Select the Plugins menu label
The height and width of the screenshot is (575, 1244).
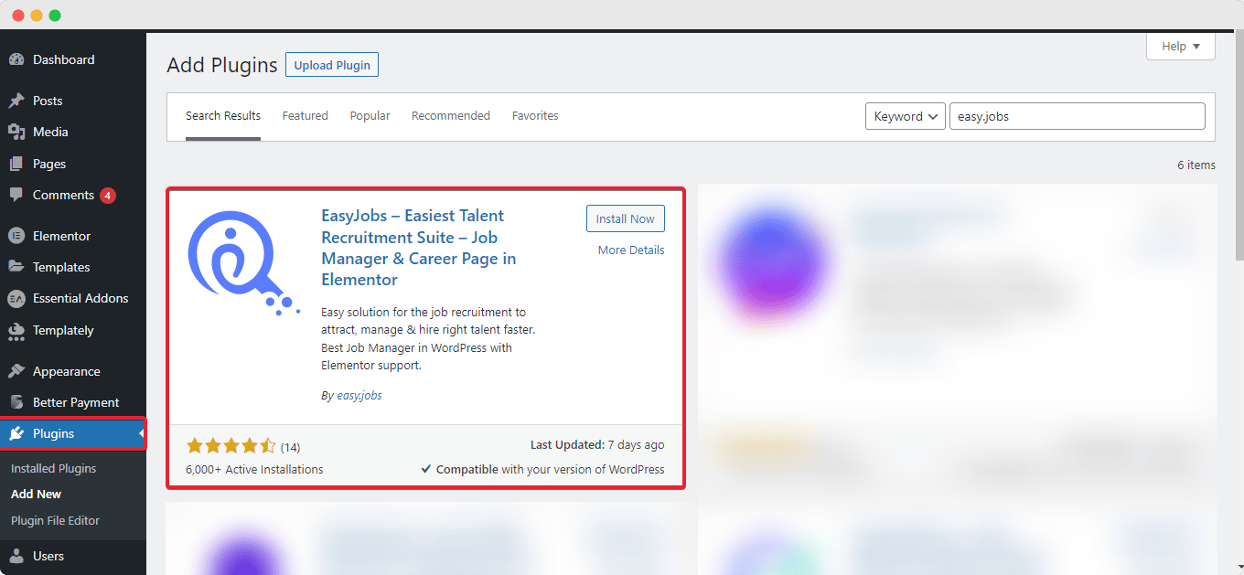click(54, 433)
